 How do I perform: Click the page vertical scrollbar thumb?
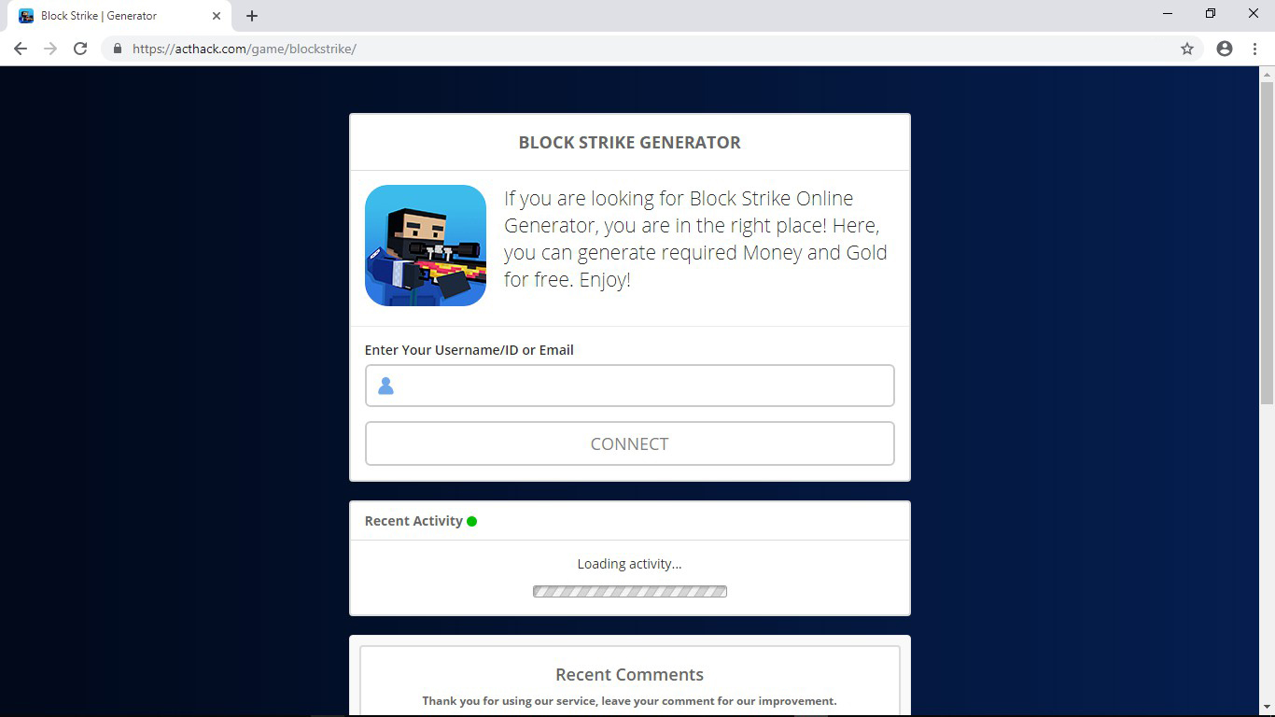point(1267,243)
